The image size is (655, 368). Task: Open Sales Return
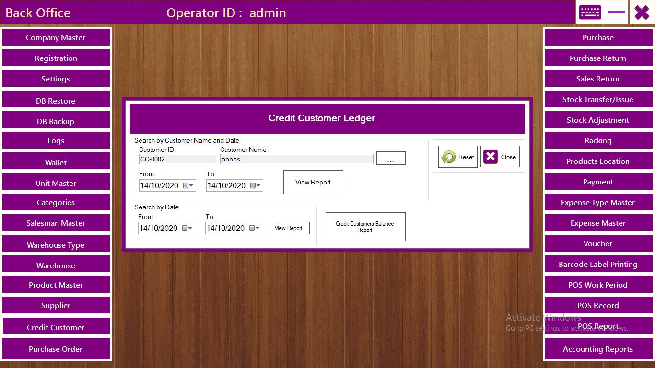click(x=598, y=79)
